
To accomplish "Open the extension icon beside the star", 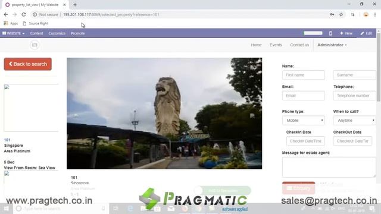I will click(353, 14).
